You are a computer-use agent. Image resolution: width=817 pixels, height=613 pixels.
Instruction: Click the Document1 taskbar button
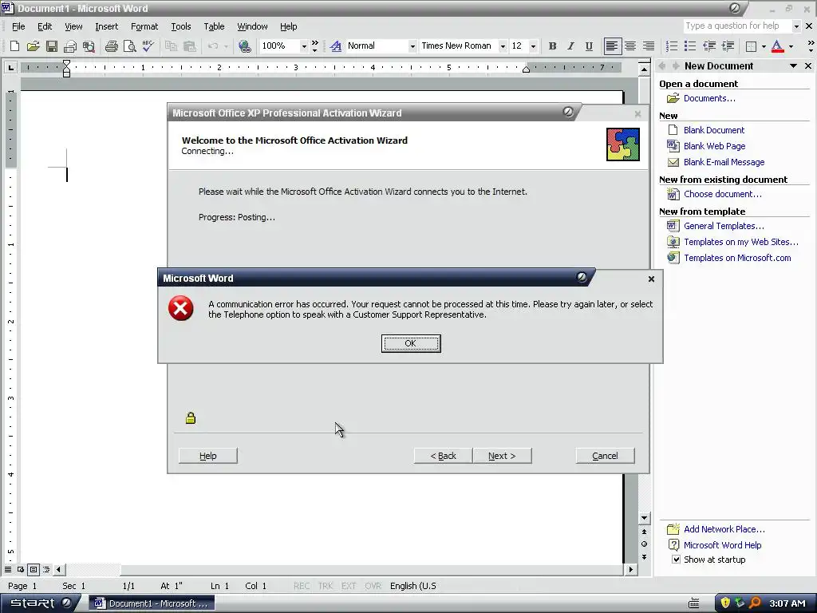(x=151, y=603)
